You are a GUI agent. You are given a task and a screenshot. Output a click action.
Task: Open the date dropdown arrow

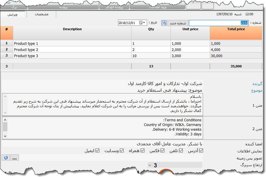[x=143, y=22]
